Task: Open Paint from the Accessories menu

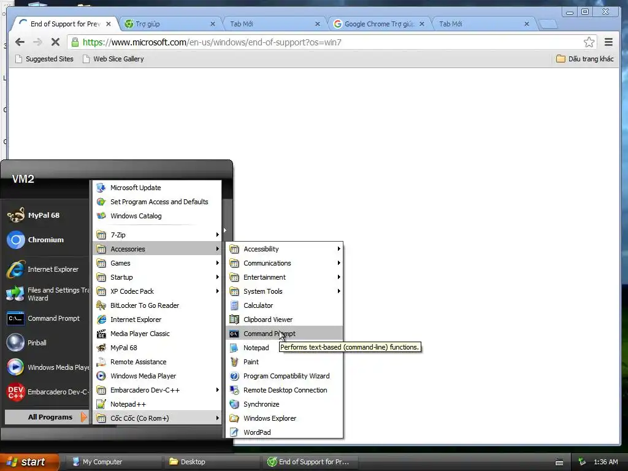Action: click(285, 362)
